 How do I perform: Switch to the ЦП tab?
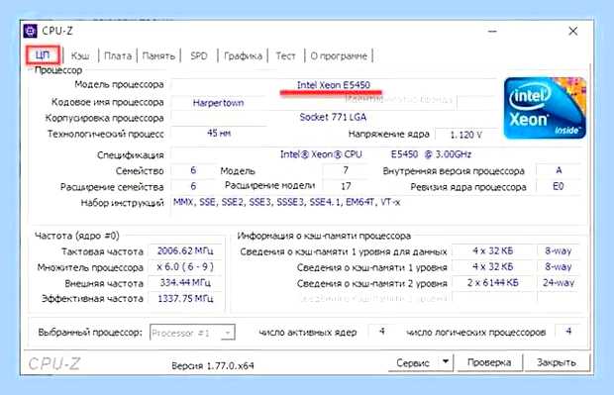pyautogui.click(x=43, y=55)
